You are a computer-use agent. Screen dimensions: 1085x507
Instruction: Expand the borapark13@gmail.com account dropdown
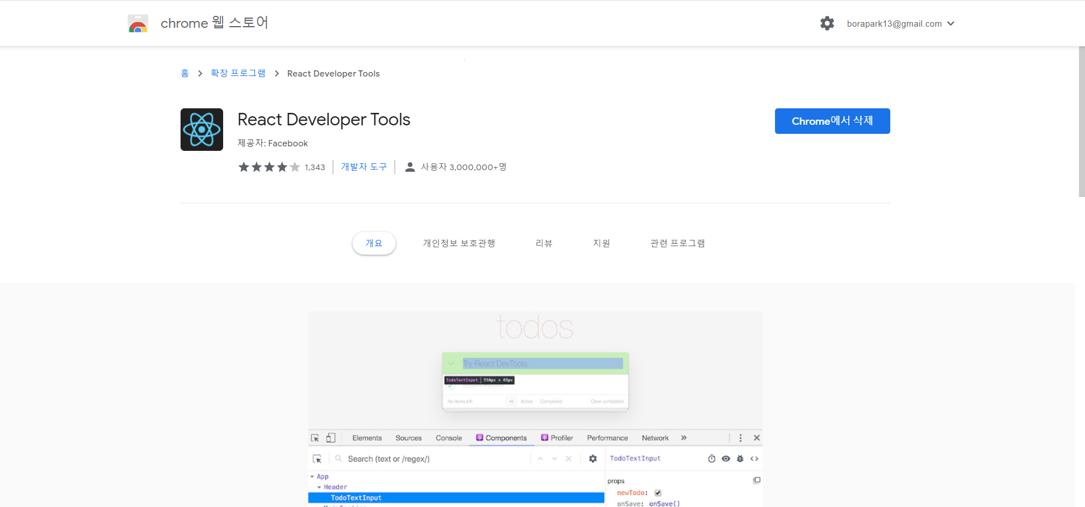[900, 24]
